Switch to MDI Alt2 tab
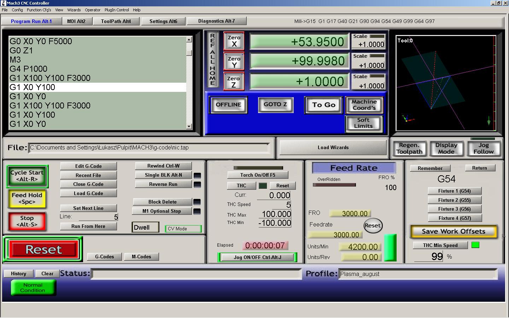This screenshot has height=318, width=509. 76,21
